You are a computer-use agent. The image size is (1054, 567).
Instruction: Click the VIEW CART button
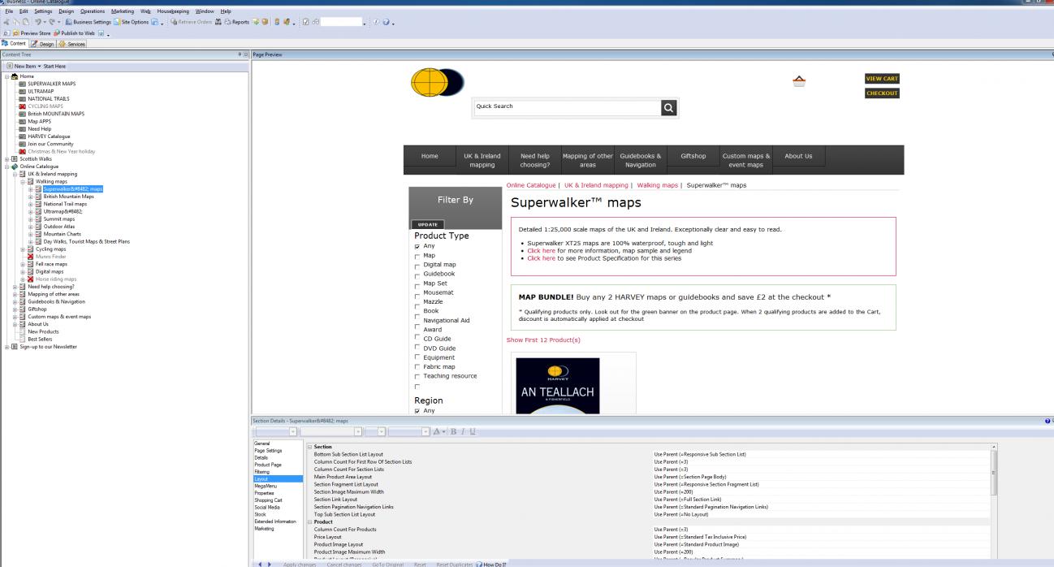[x=882, y=79]
